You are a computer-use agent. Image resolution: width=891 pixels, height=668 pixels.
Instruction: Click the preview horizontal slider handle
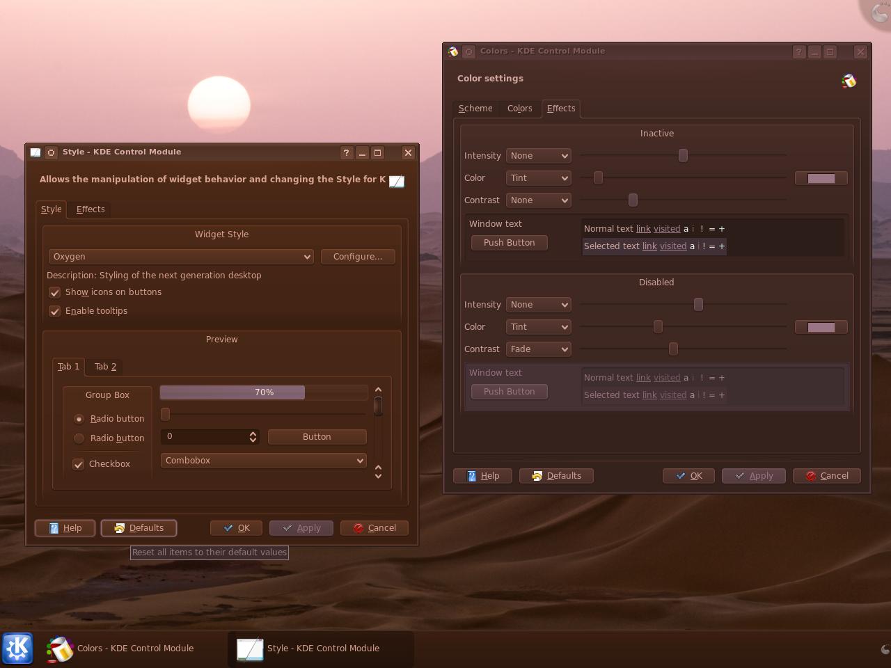tap(165, 415)
